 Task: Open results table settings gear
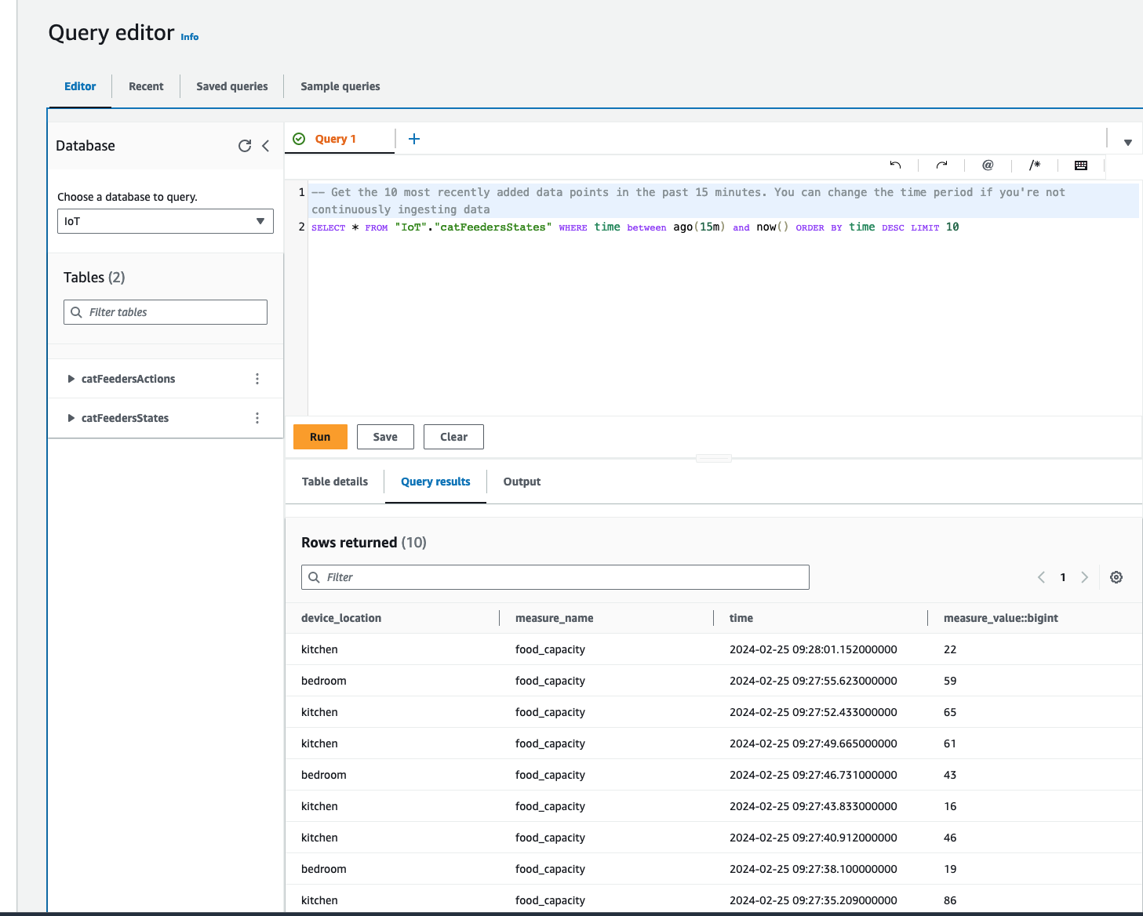1116,577
